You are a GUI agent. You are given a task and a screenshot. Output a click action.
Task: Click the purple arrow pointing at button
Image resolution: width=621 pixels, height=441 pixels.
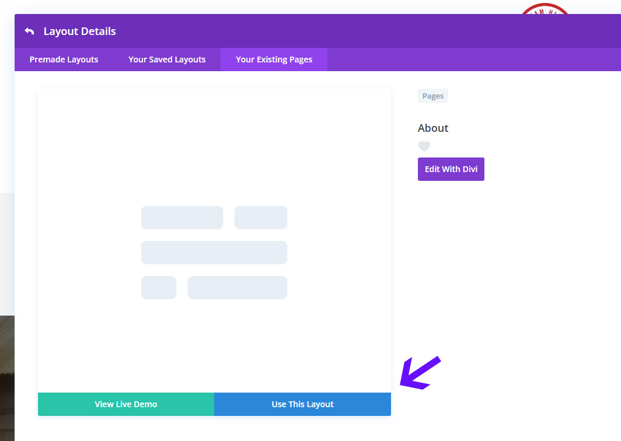click(419, 373)
